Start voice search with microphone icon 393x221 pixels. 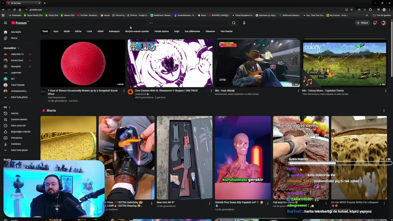pyautogui.click(x=244, y=23)
